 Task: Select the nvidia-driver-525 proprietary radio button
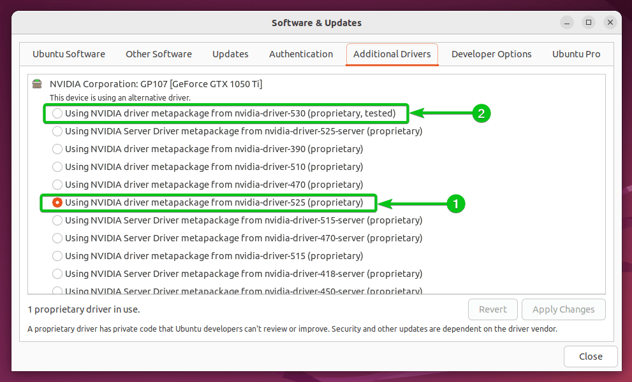tap(57, 202)
